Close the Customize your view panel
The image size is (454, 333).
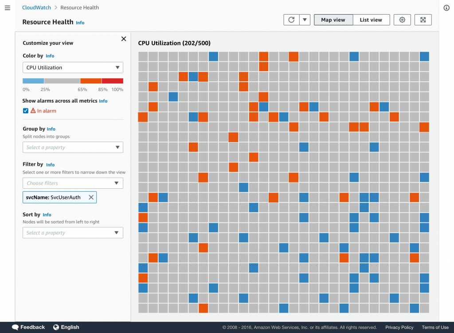(x=123, y=39)
